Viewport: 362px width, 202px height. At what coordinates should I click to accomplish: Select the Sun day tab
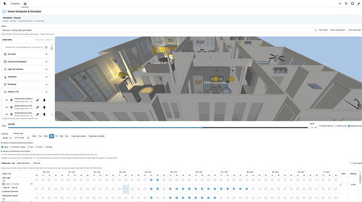pos(67,136)
